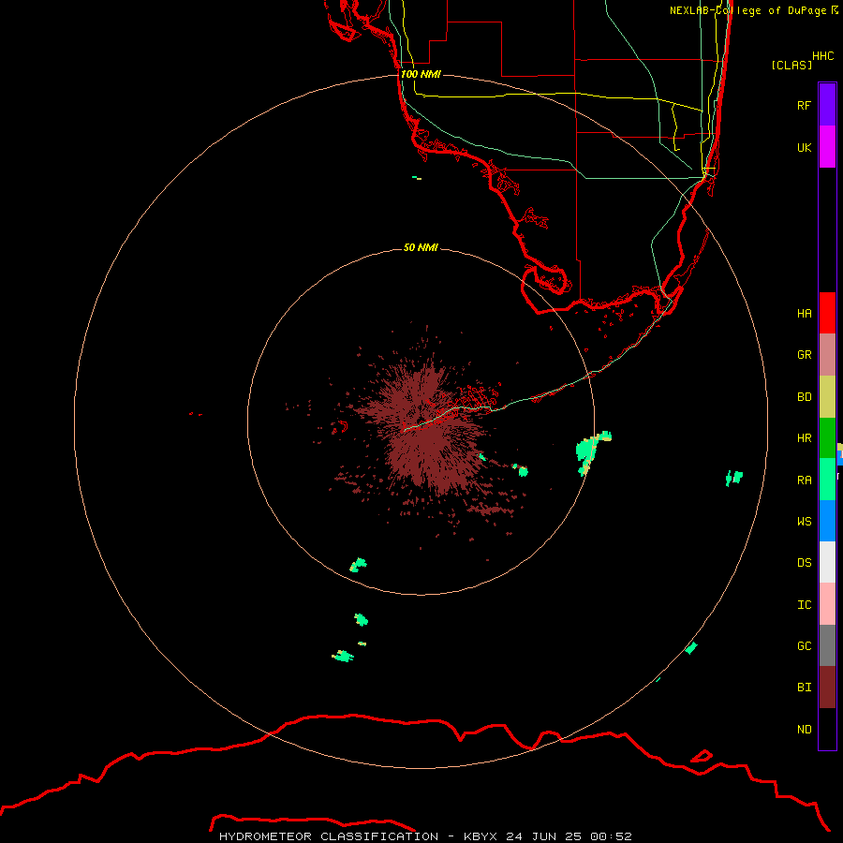Select the yellow BD legend swatch
843x843 pixels.
[x=827, y=397]
